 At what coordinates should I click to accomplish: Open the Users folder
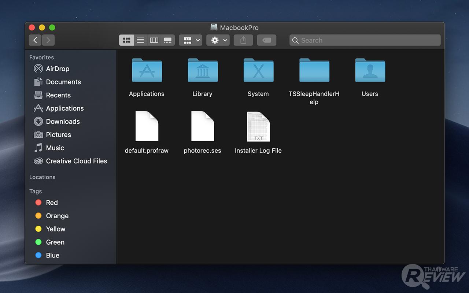[x=370, y=71]
